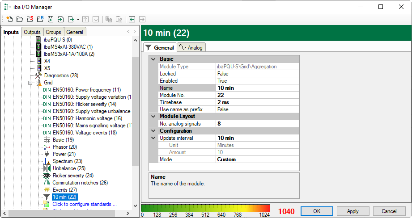Click the New configuration toolbar icon
The image size is (412, 218).
(9, 19)
